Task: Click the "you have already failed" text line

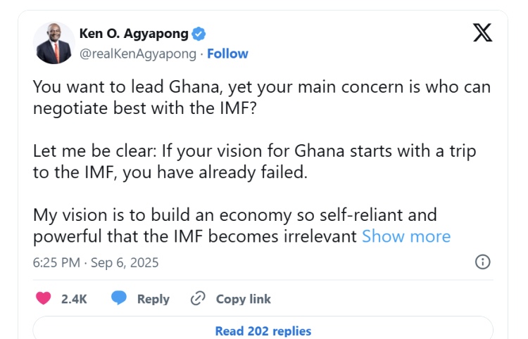Action: coord(170,173)
